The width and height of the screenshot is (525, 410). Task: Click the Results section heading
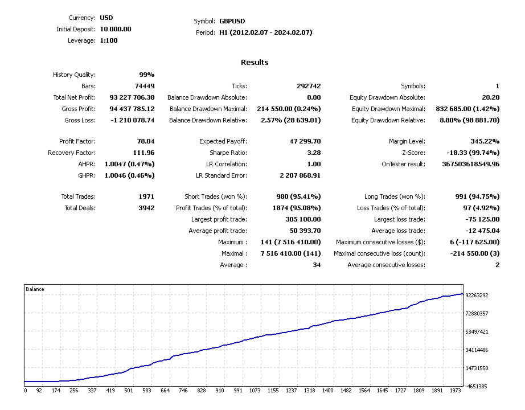tap(255, 62)
